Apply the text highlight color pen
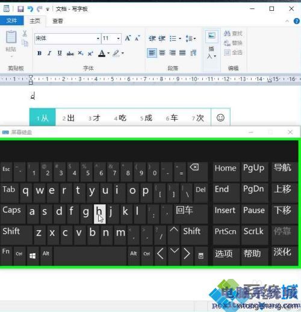 [116, 54]
